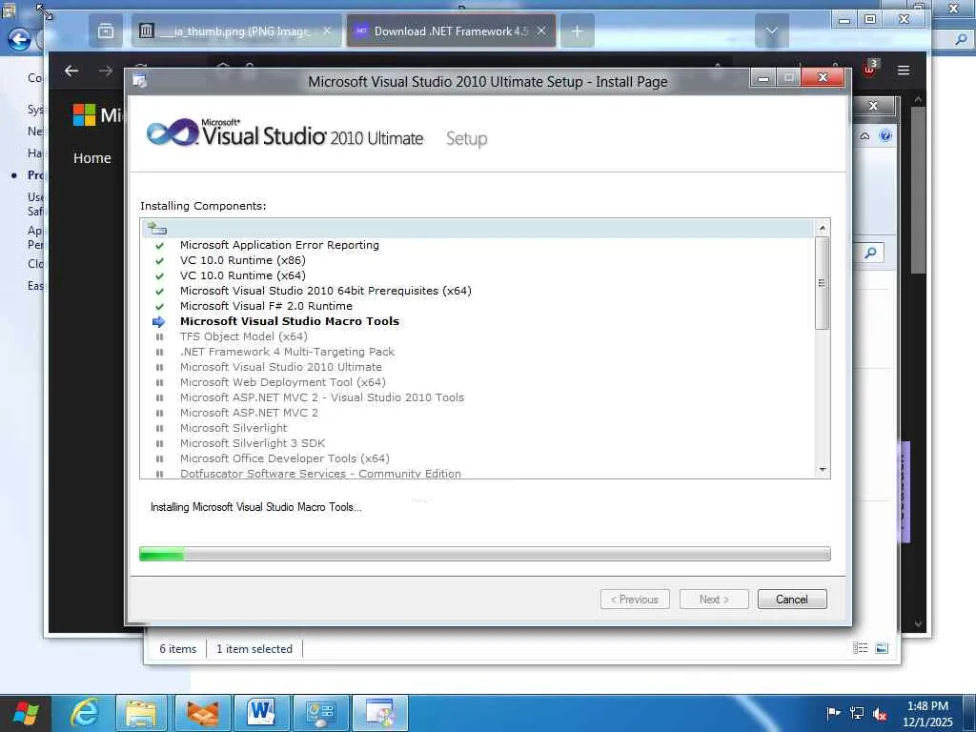Open Visual Studio setup taskbar icon
This screenshot has height=732, width=976.
click(x=379, y=713)
